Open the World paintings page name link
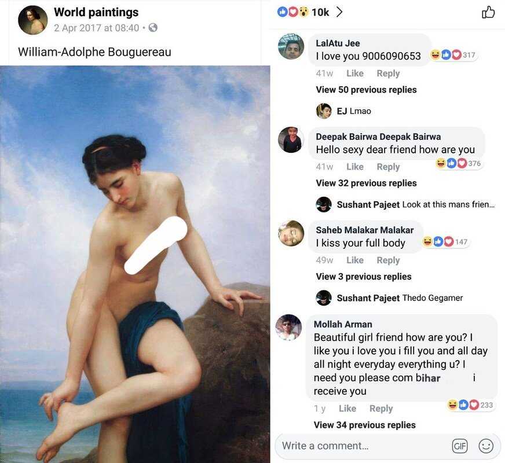This screenshot has width=505, height=463. pos(96,12)
